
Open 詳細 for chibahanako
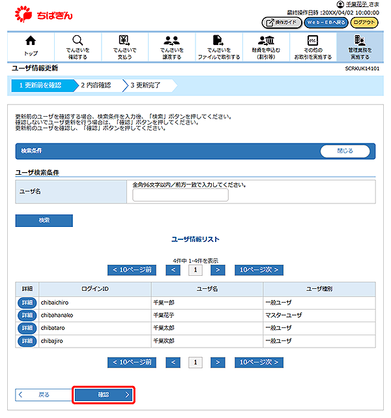click(27, 315)
